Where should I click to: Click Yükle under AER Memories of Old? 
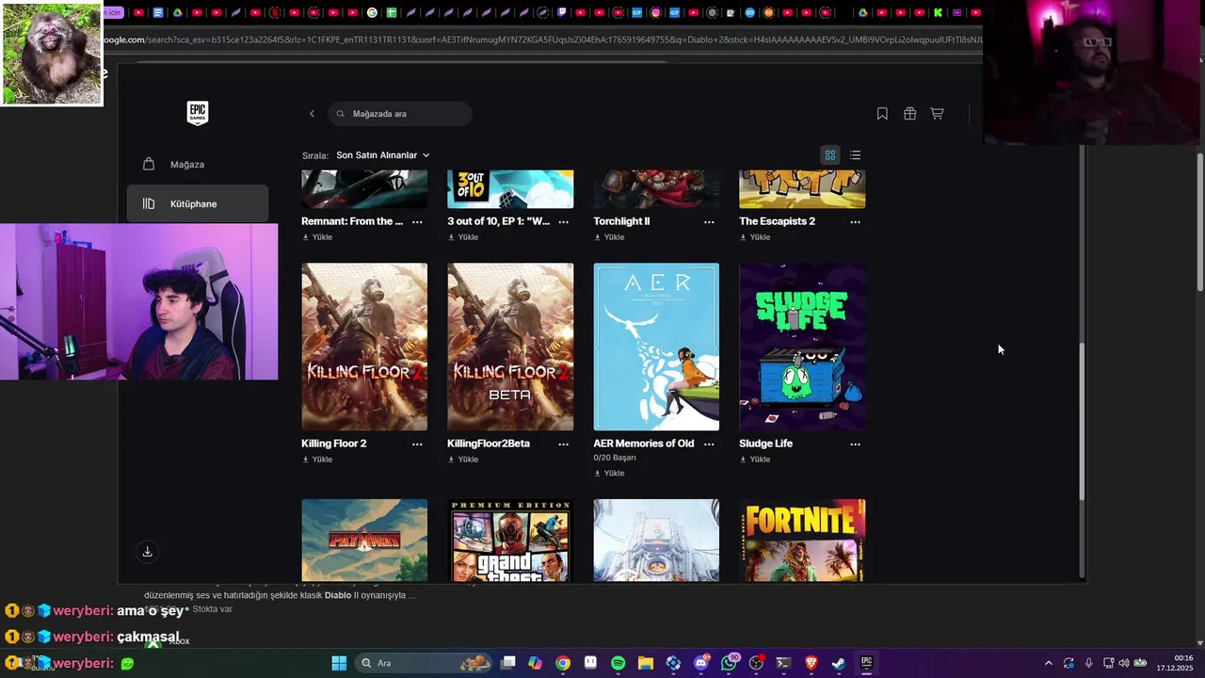point(609,474)
